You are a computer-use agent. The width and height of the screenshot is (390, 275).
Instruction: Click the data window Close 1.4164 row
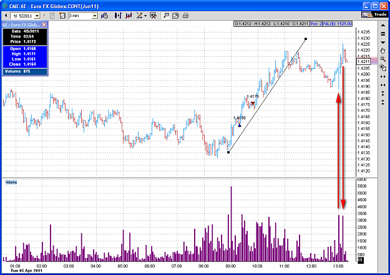[x=25, y=64]
